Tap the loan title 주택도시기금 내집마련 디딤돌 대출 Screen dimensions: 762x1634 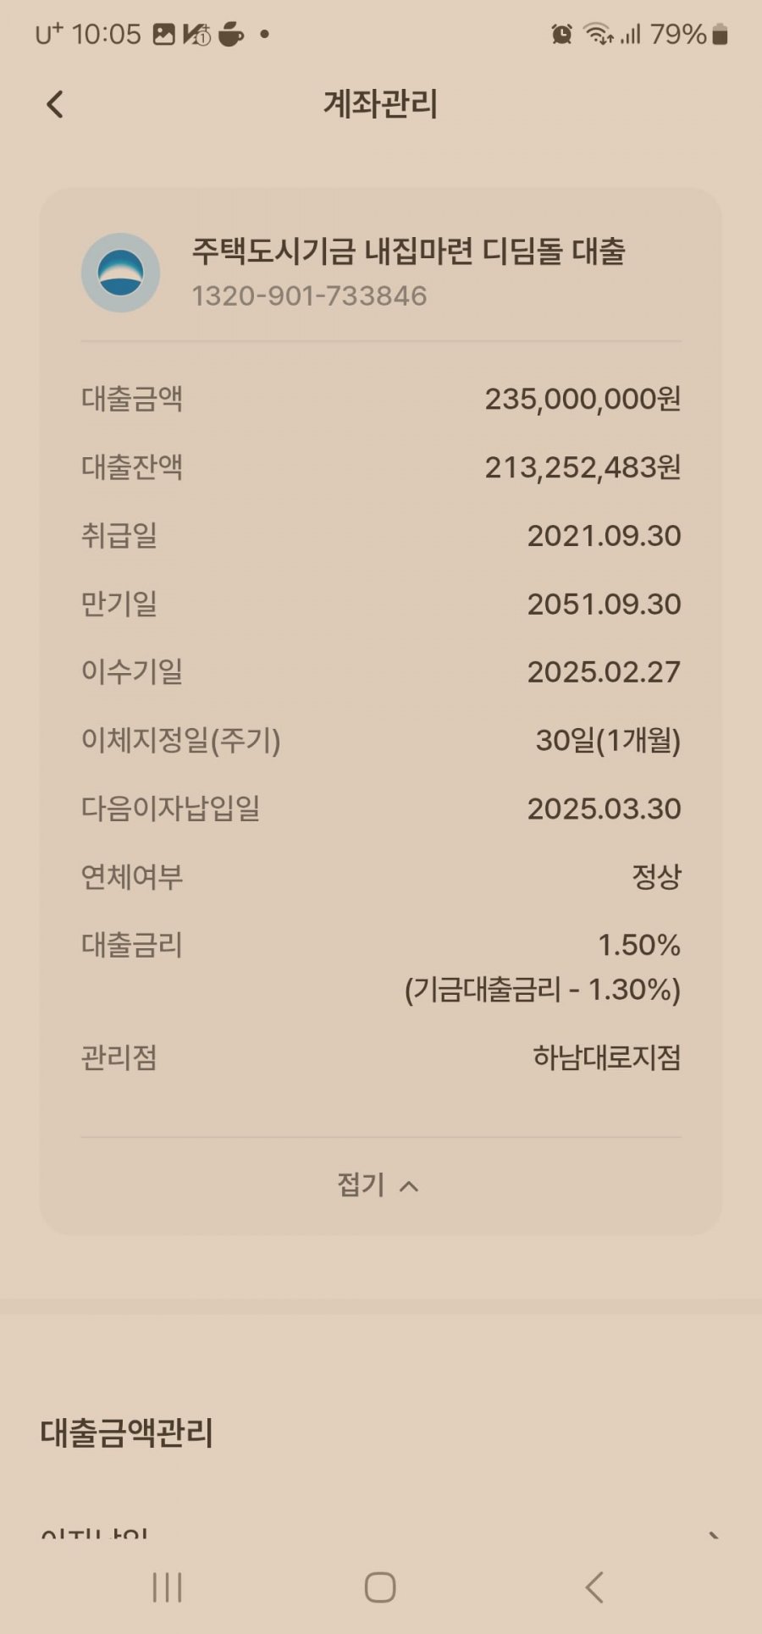point(408,251)
